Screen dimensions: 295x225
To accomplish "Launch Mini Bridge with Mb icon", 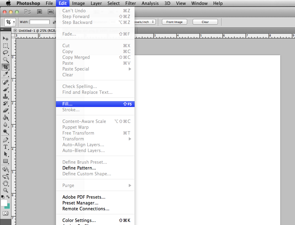I will pyautogui.click(x=51, y=12).
